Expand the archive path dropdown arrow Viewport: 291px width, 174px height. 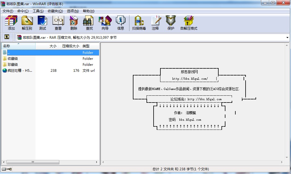click(287, 38)
